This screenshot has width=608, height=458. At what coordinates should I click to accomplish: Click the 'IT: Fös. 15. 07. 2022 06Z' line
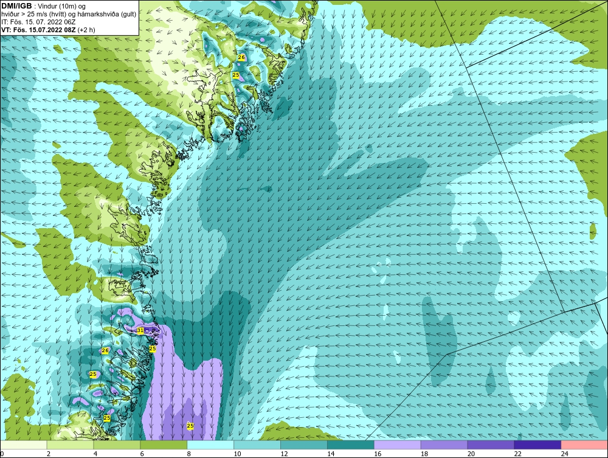click(x=38, y=22)
